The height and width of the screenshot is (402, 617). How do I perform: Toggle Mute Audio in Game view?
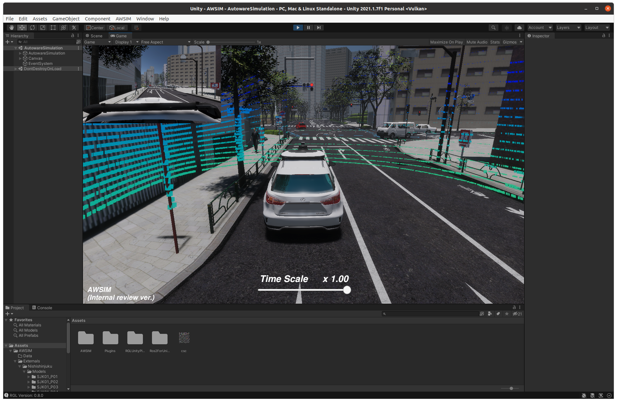(x=477, y=42)
